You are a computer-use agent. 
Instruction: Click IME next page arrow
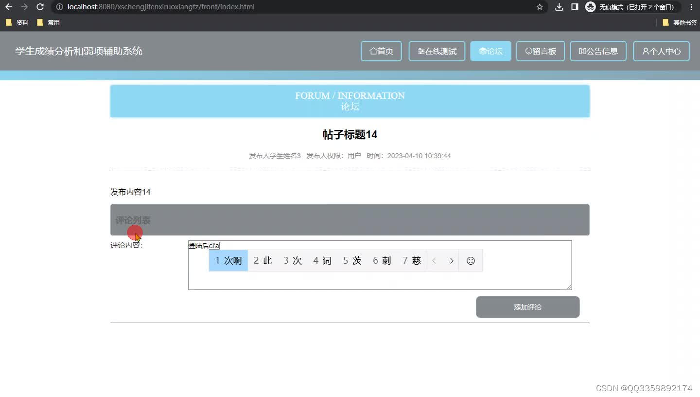click(452, 261)
